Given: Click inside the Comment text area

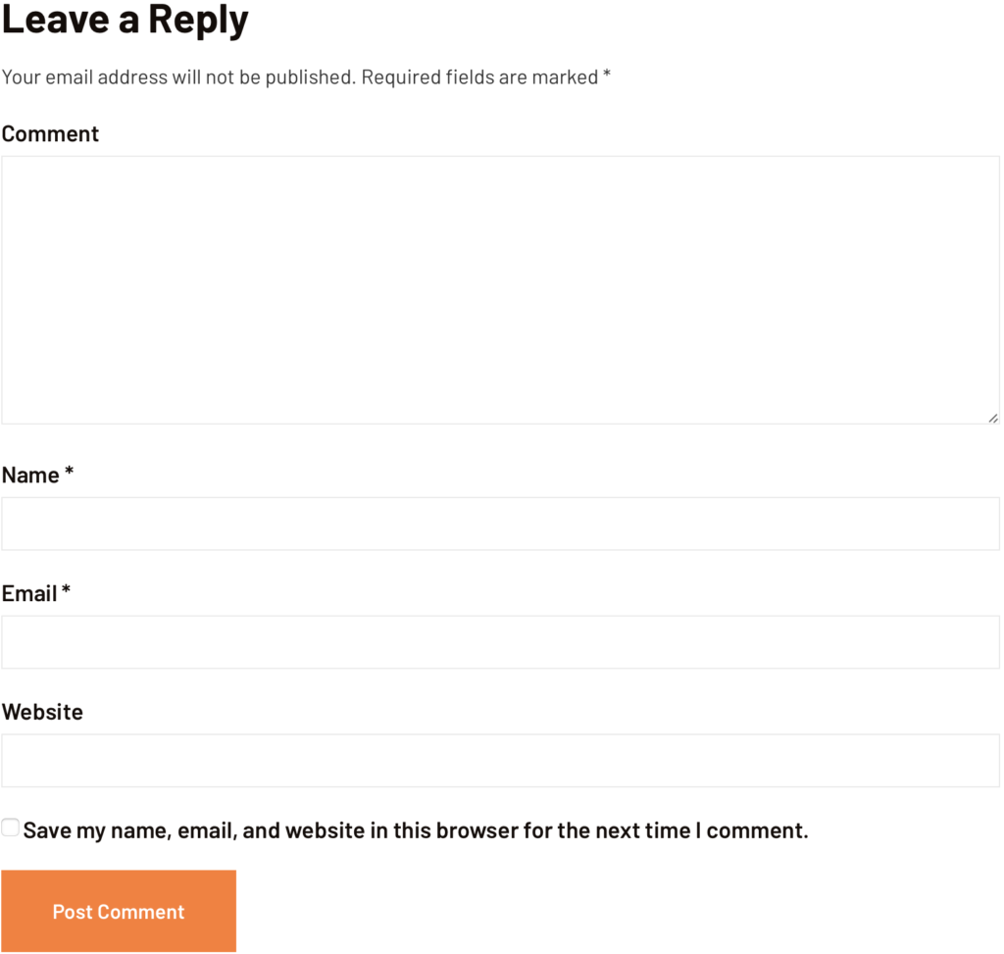Looking at the screenshot, I should click(x=500, y=289).
